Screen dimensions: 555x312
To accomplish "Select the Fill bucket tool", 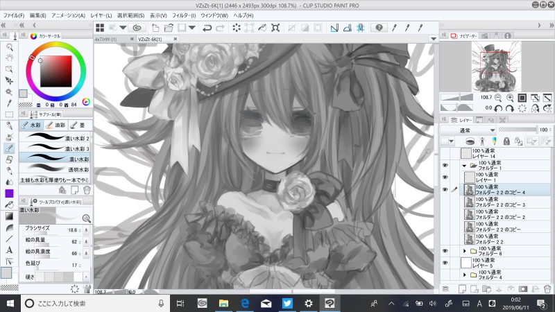I will click(9, 205).
